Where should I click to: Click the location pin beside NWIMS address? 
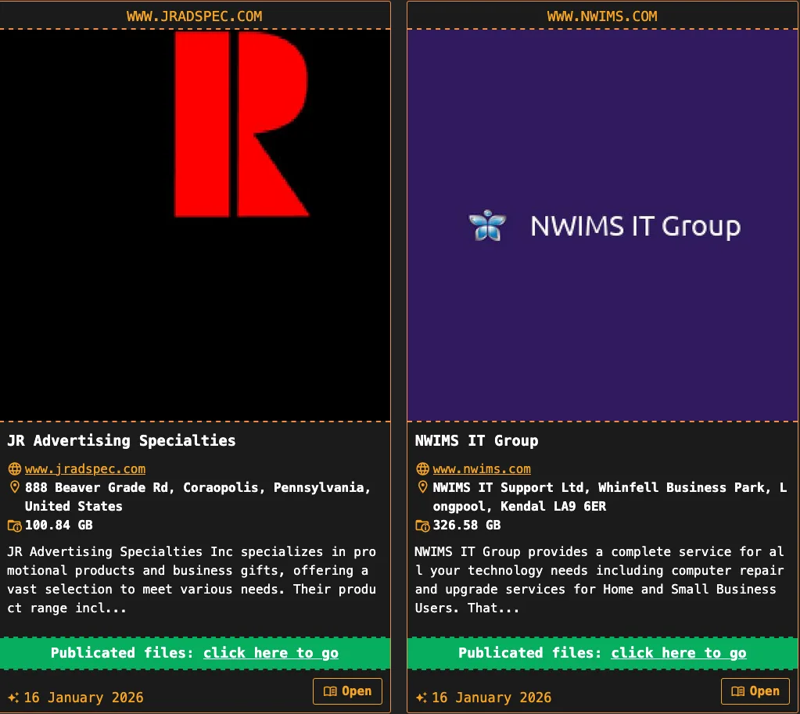point(422,487)
